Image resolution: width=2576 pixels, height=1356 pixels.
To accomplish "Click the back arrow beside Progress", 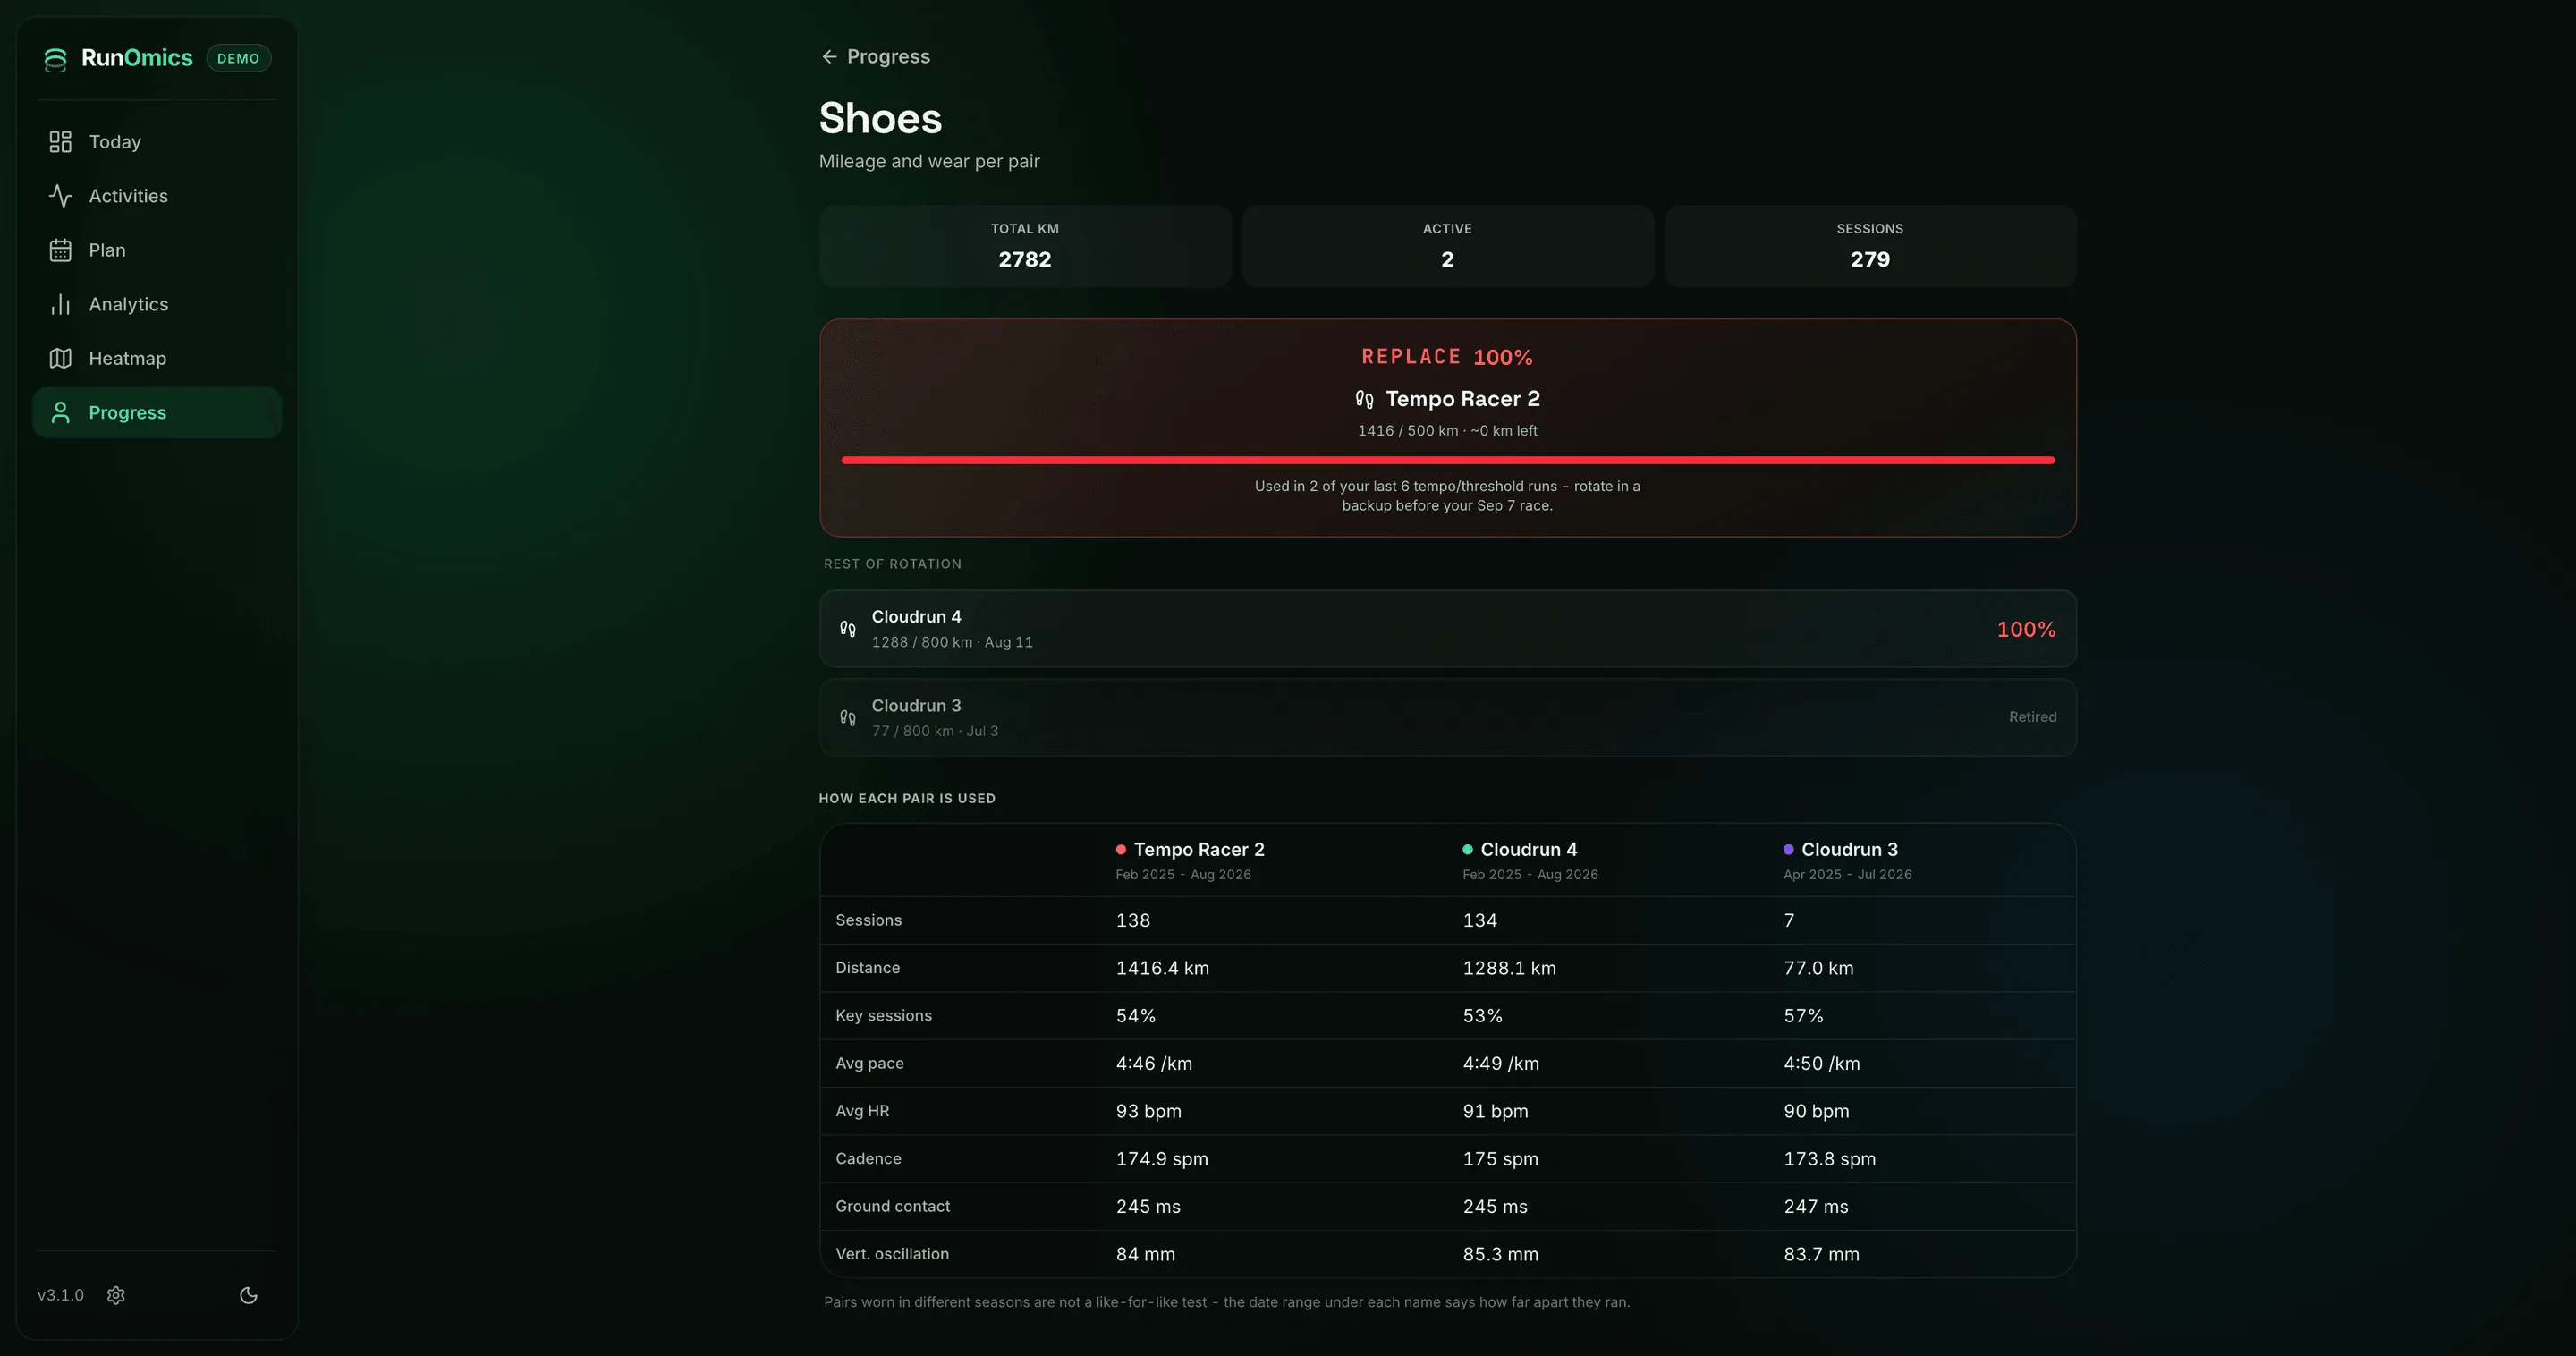I will pos(829,57).
